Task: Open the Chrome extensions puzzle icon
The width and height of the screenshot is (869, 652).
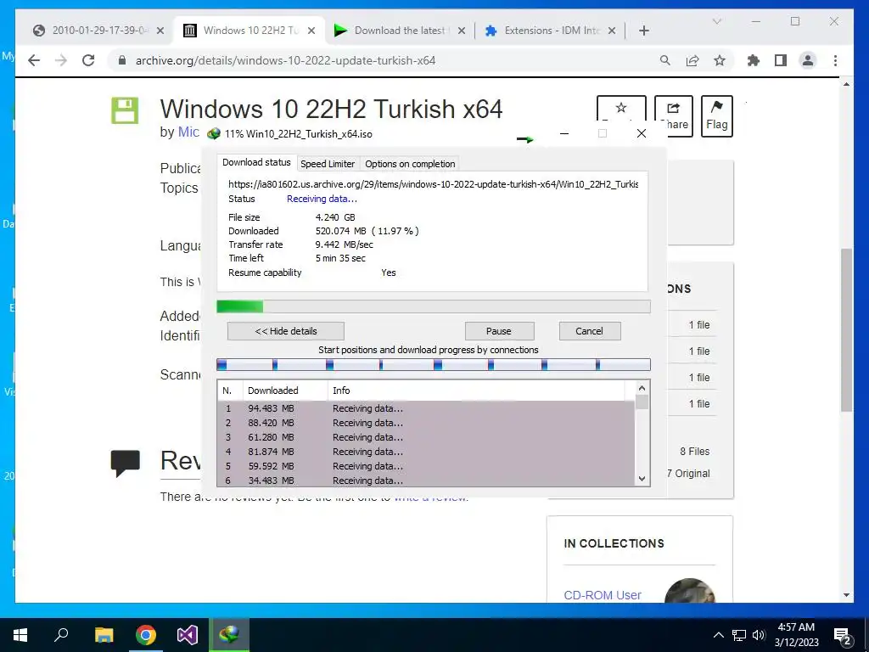Action: 754,60
